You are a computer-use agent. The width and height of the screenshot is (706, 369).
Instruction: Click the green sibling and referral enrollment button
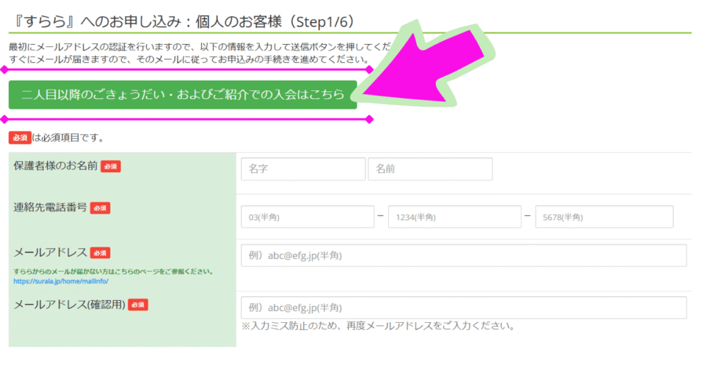[x=183, y=95]
